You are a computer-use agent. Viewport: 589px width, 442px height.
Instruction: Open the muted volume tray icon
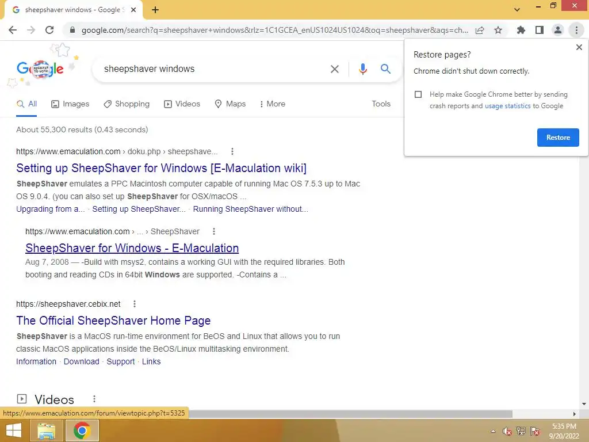[x=507, y=431]
